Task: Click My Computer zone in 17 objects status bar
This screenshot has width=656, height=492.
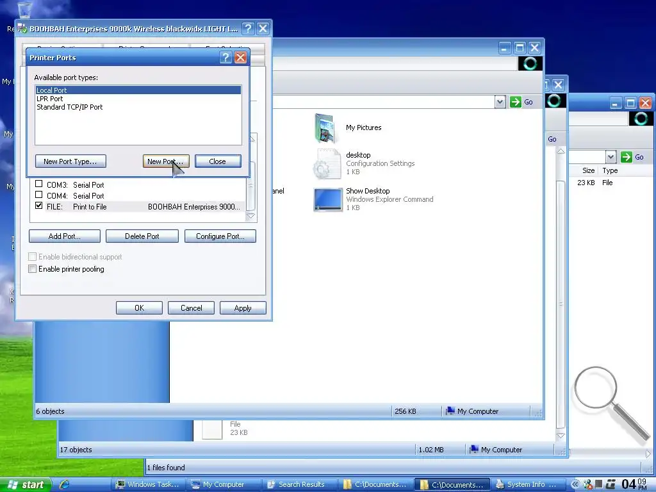Action: (496, 450)
